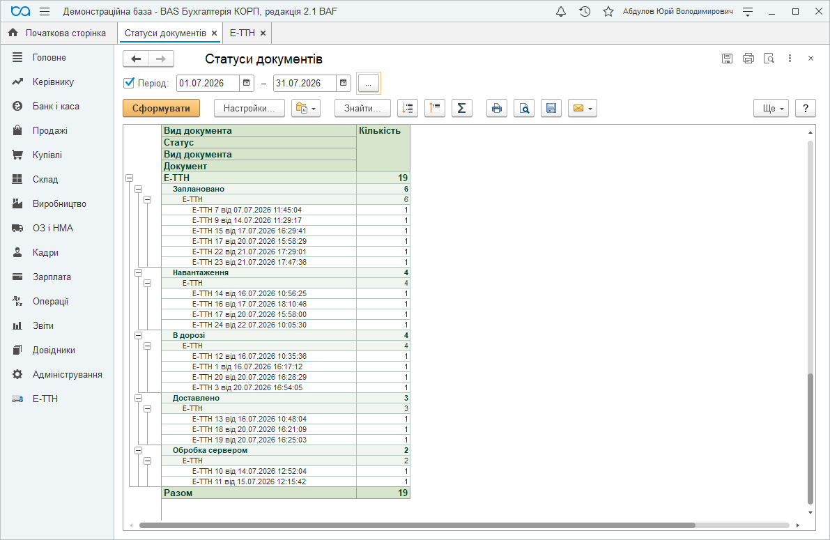Click end date field 31.07.2026
Screen dimensions: 830x540
pos(305,83)
